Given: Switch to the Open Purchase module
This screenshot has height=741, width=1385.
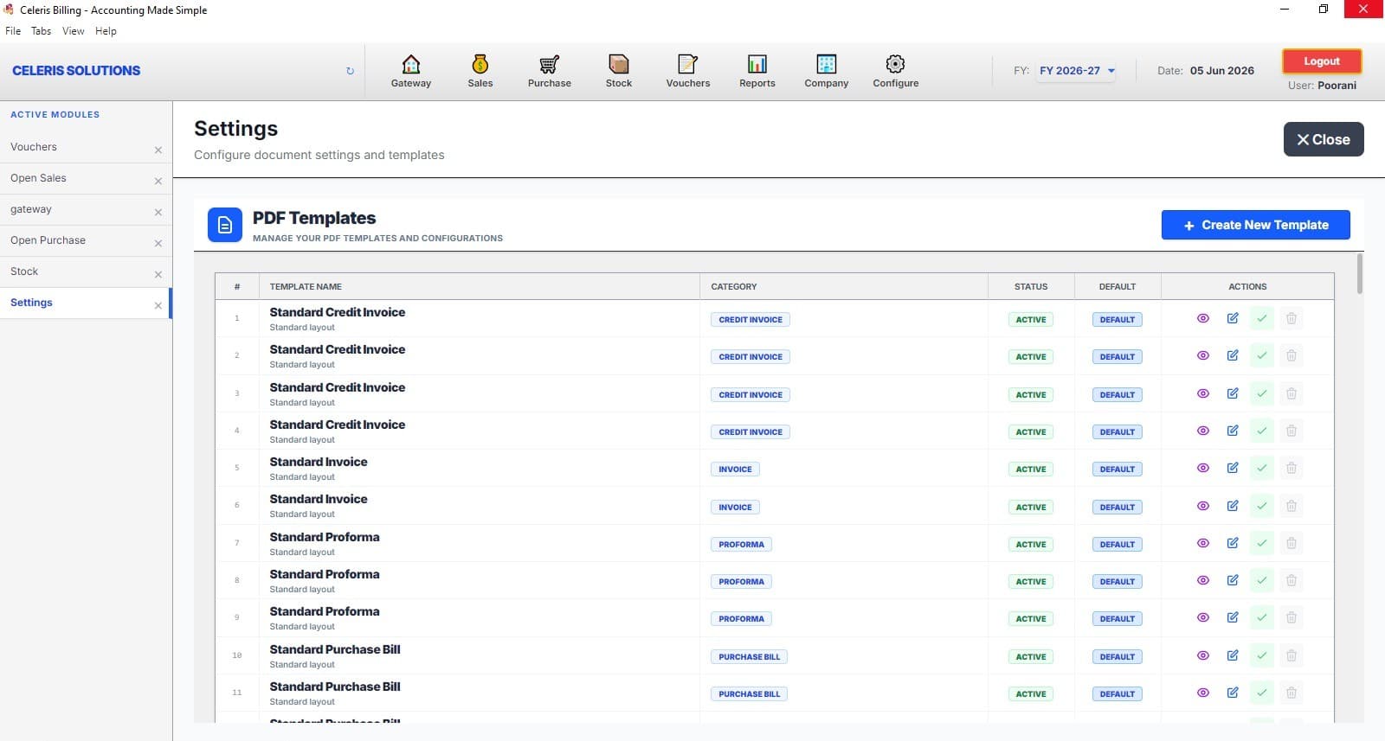Looking at the screenshot, I should tap(48, 240).
